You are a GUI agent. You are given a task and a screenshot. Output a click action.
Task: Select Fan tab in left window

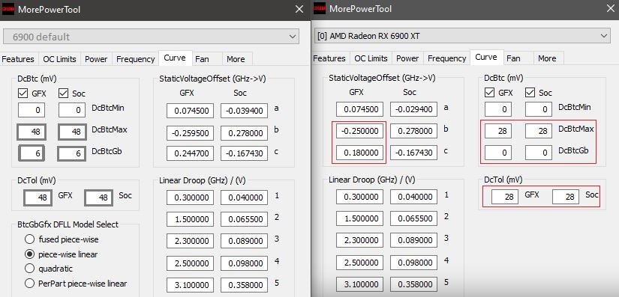pos(202,59)
